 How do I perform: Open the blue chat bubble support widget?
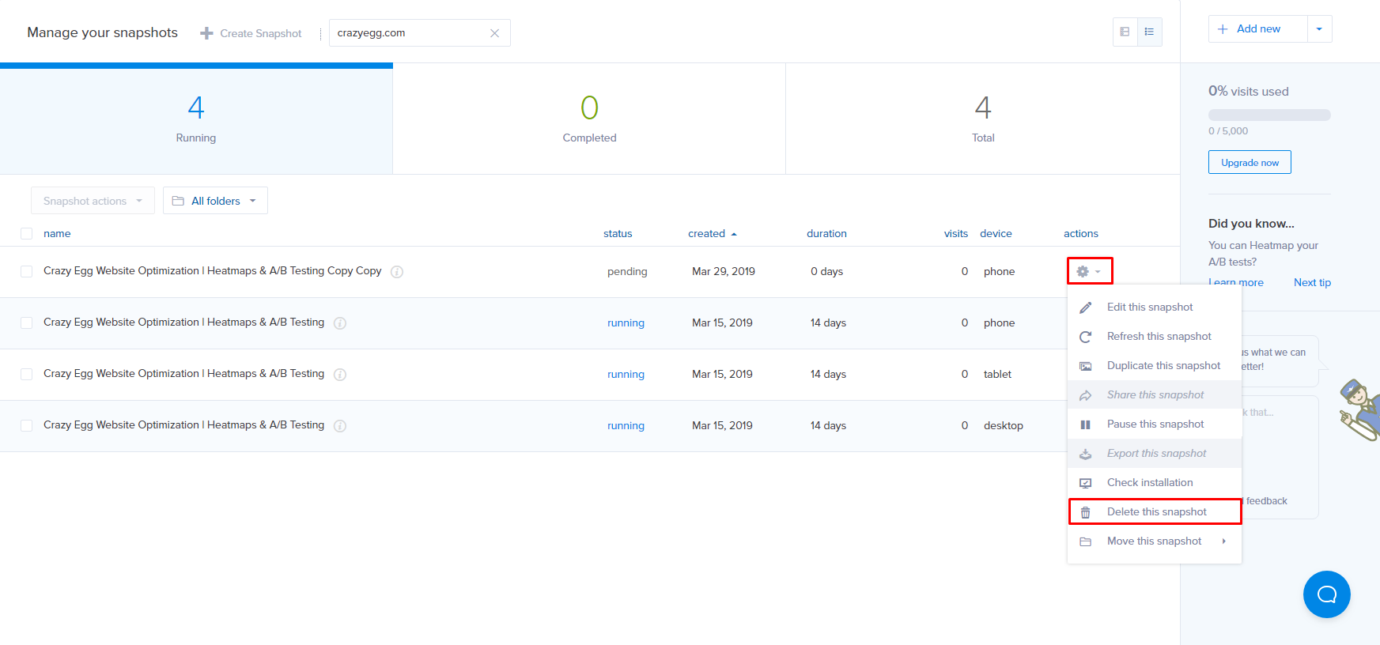click(x=1326, y=594)
